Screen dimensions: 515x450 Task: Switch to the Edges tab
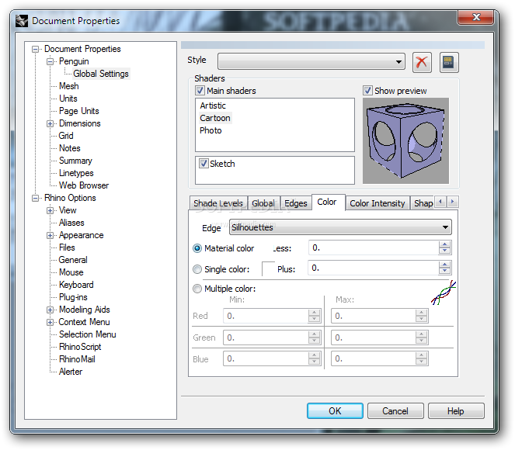point(296,203)
